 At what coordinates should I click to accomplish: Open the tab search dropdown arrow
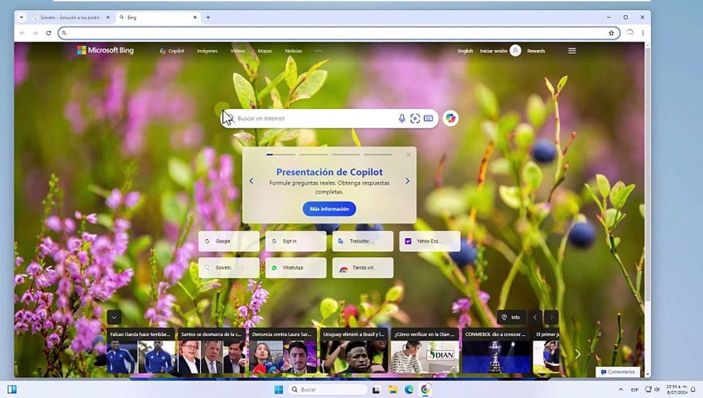tap(22, 17)
